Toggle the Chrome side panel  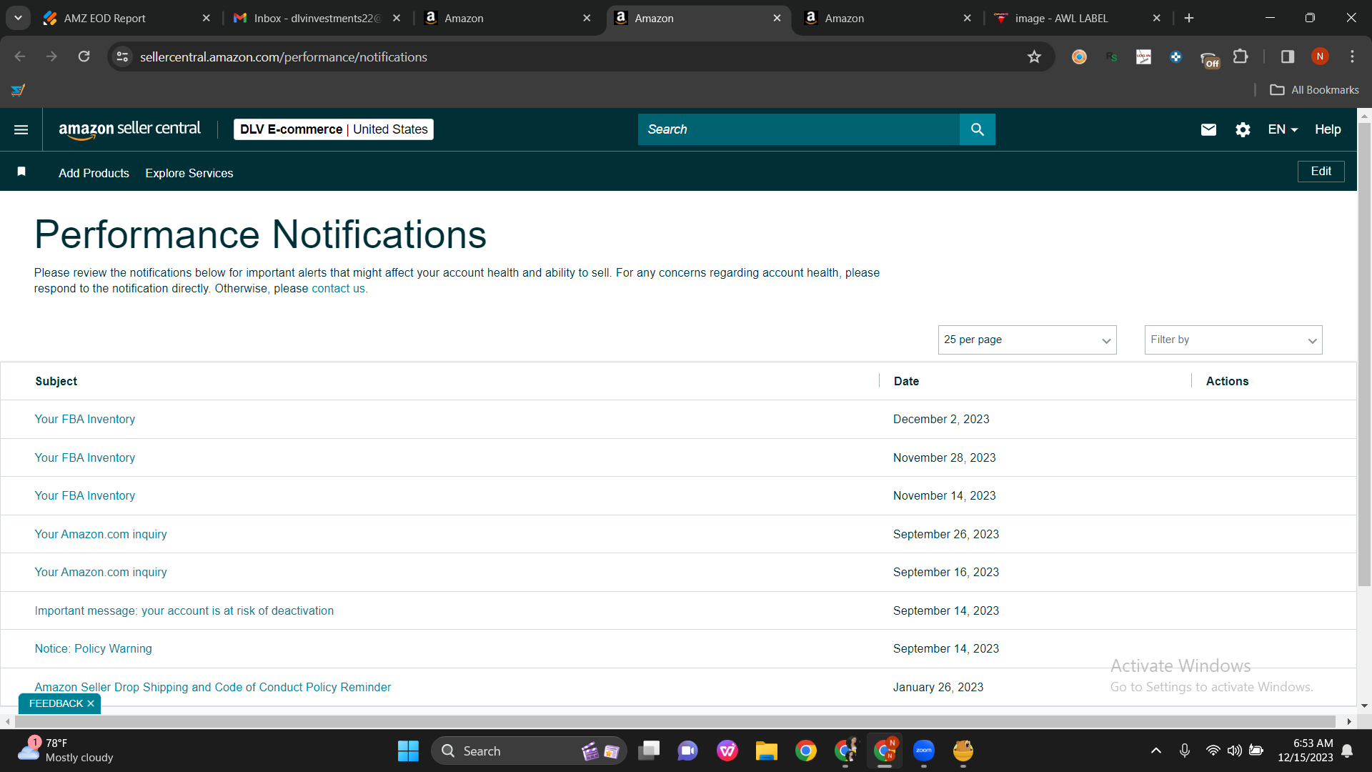[x=1287, y=56]
